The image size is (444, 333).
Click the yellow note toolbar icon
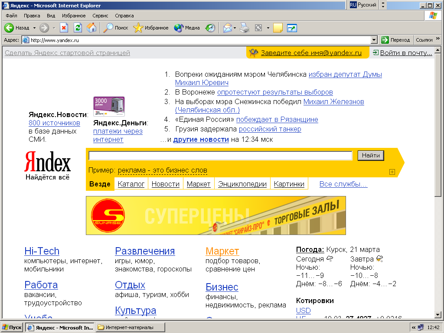(278, 28)
